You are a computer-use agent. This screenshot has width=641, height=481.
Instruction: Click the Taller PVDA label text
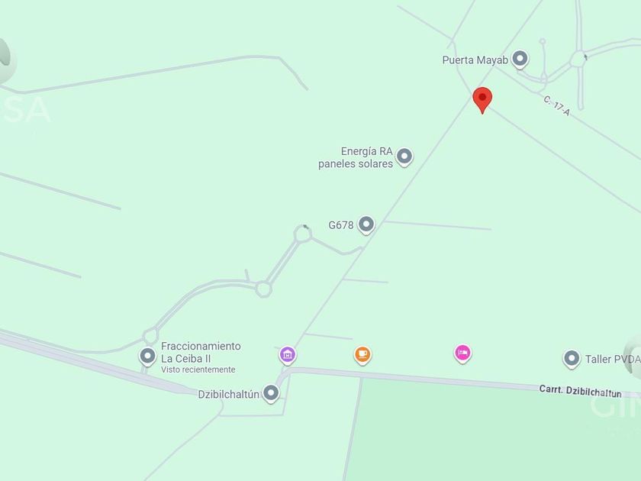[613, 359]
